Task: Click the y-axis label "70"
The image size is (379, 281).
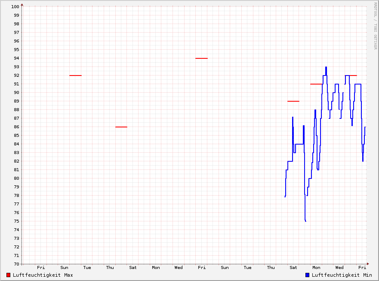Action: click(16, 264)
